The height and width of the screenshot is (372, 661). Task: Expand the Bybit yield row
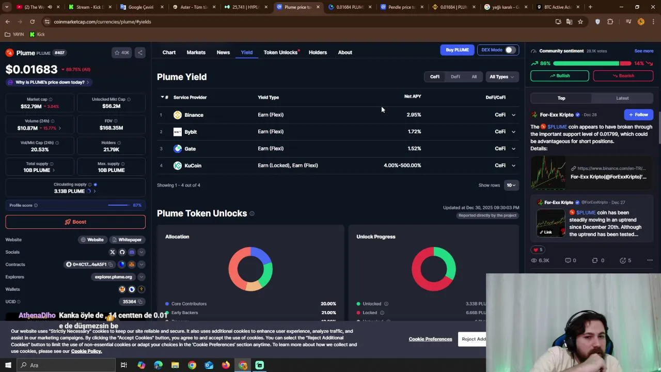(513, 132)
